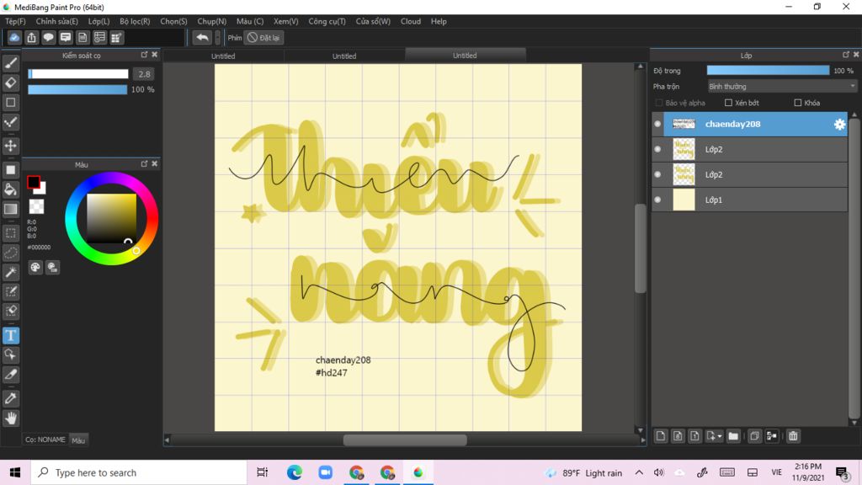The height and width of the screenshot is (485, 862).
Task: Select the Divide frame tool
Action: (10, 375)
